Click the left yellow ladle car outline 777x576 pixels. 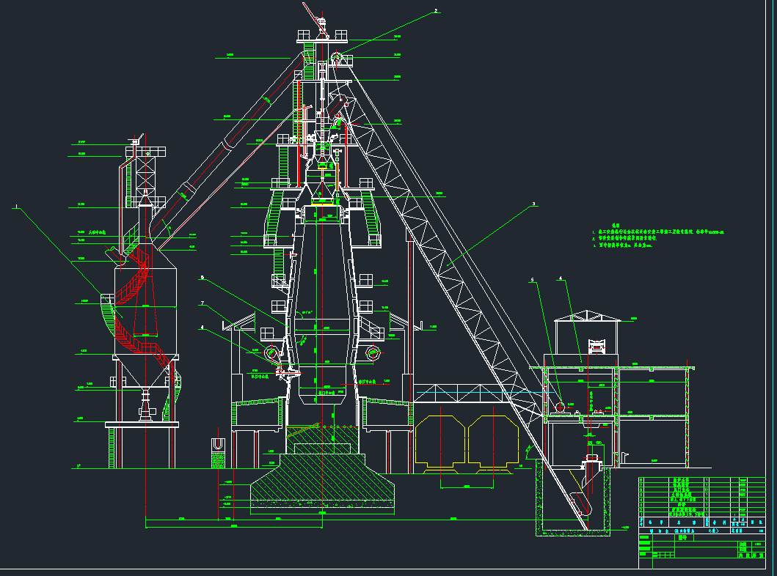click(x=438, y=441)
